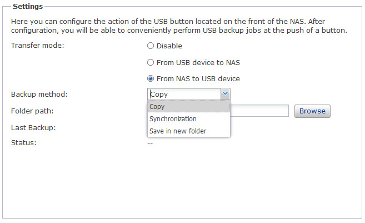Click the Status value dashes
Viewport: 365px width, 223px height.
pos(150,143)
